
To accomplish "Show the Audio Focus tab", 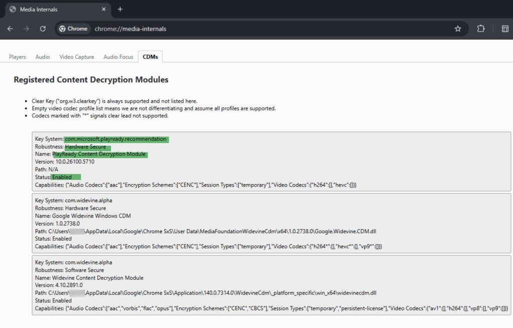I will [118, 57].
